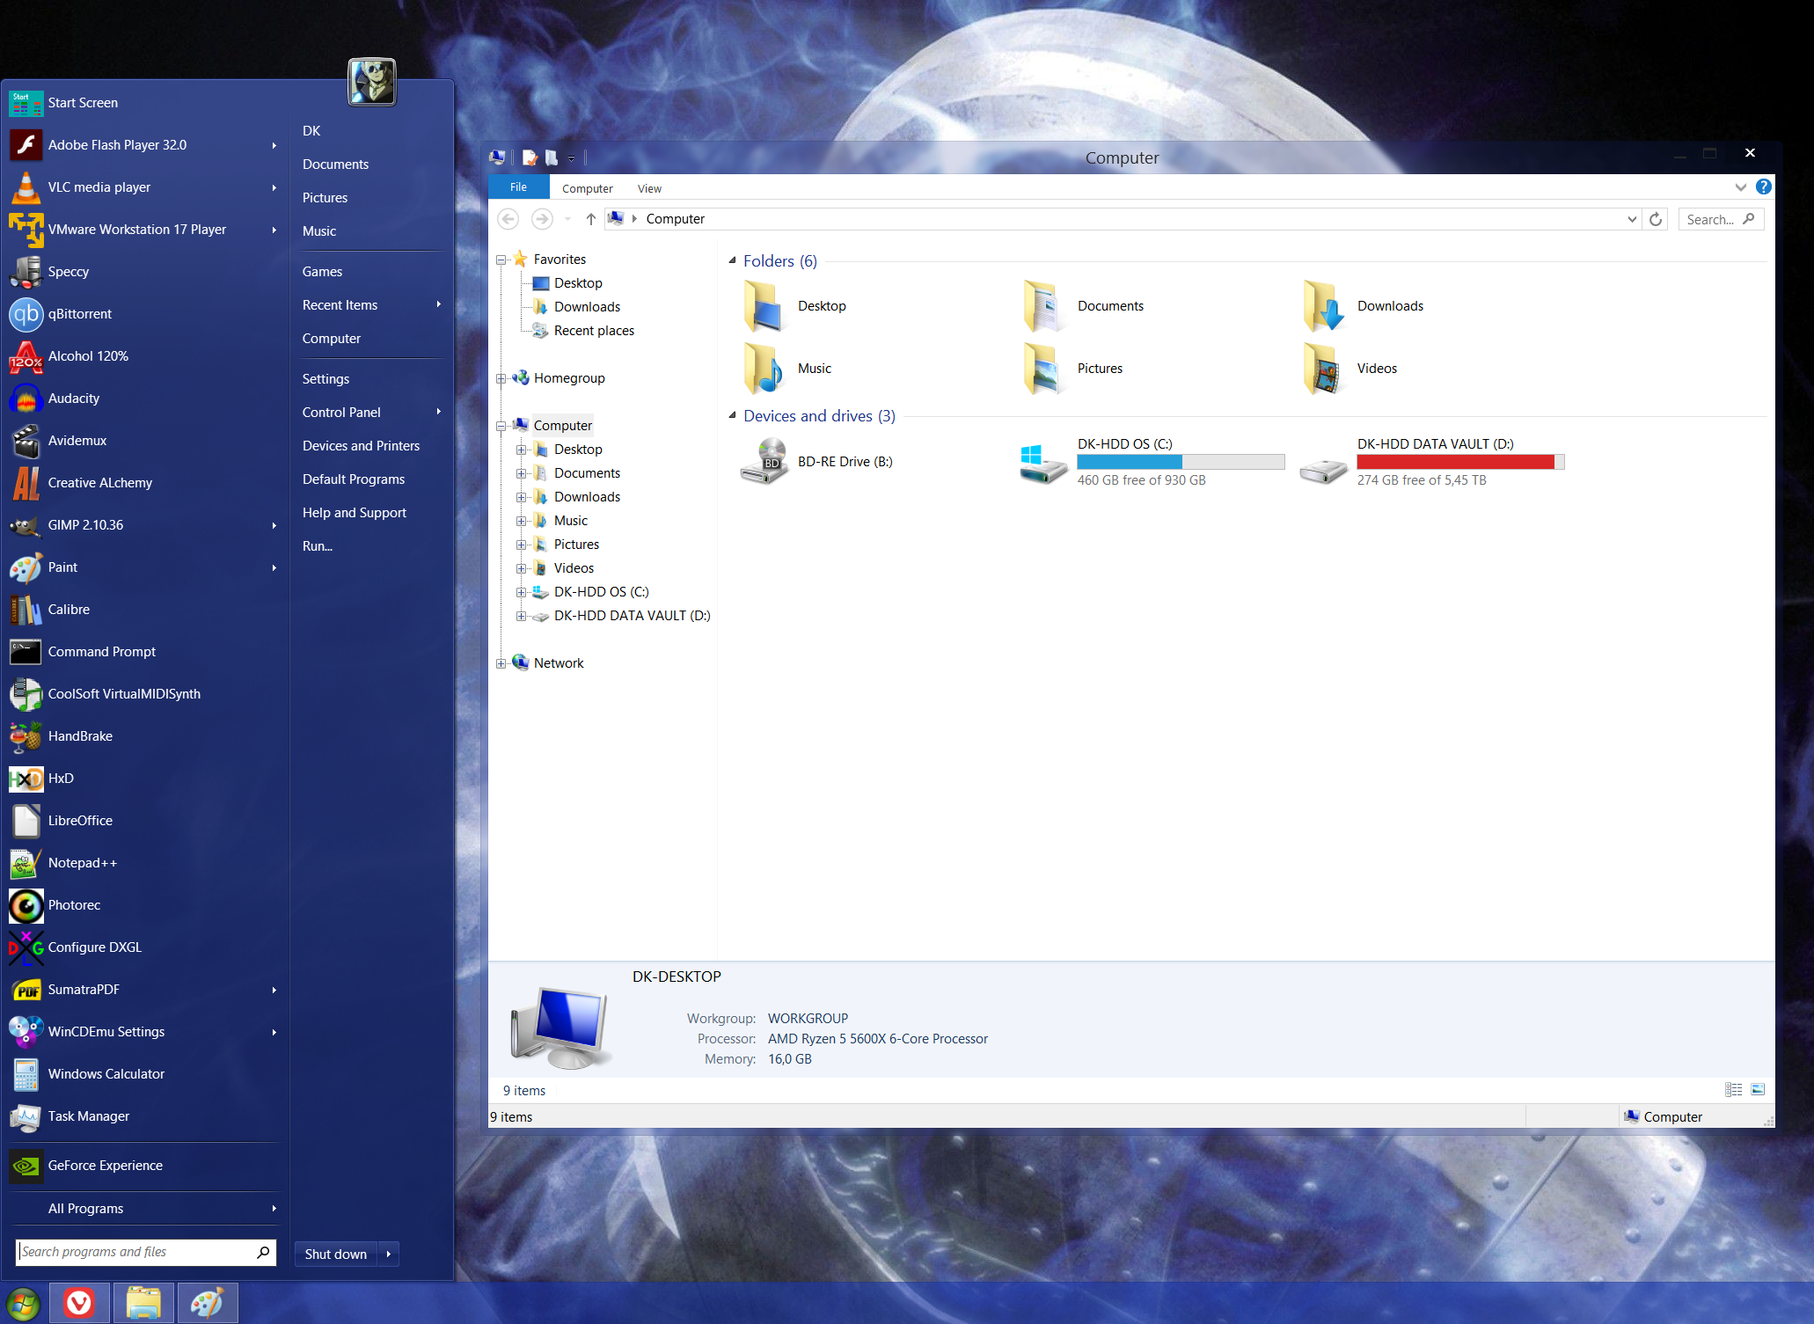Click Shut down button
Screen dimensions: 1814x1324
(336, 1254)
